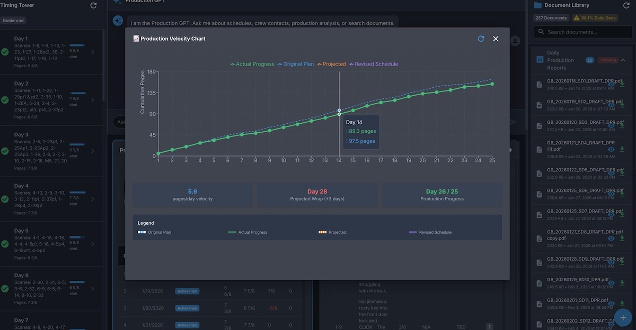Image resolution: width=636 pixels, height=330 pixels.
Task: Preview GB_20260128_SD9_DRAFT_DPR.pdf with eye icon
Action: (x=611, y=263)
